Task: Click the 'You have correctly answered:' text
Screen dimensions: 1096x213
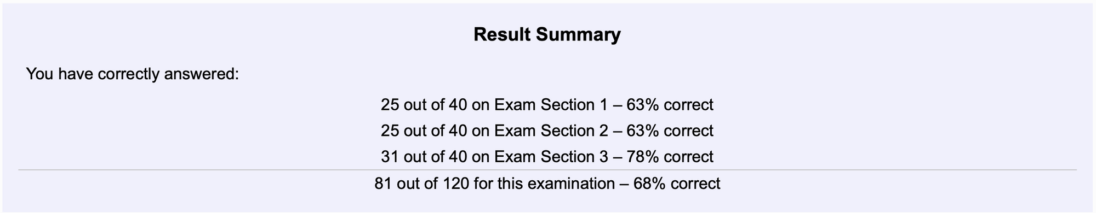Action: [133, 74]
